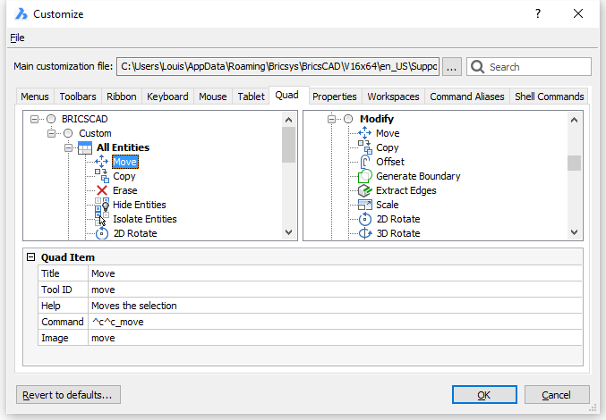
Task: Switch to the Mouse tab
Action: (x=212, y=97)
